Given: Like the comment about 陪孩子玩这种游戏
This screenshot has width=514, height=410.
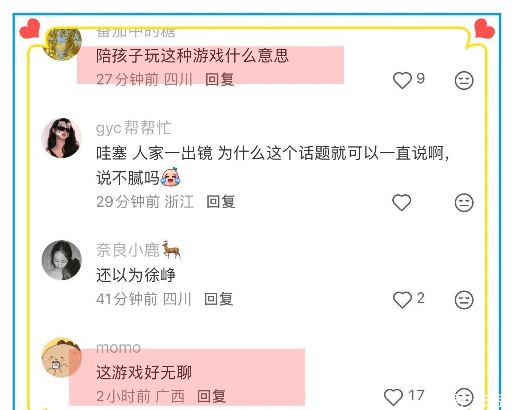Looking at the screenshot, I should point(402,80).
